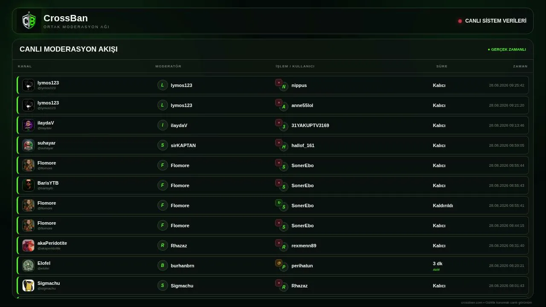The width and height of the screenshot is (546, 307).
Task: Open the banned user 31YAKUPTV3169
Action: click(310, 125)
